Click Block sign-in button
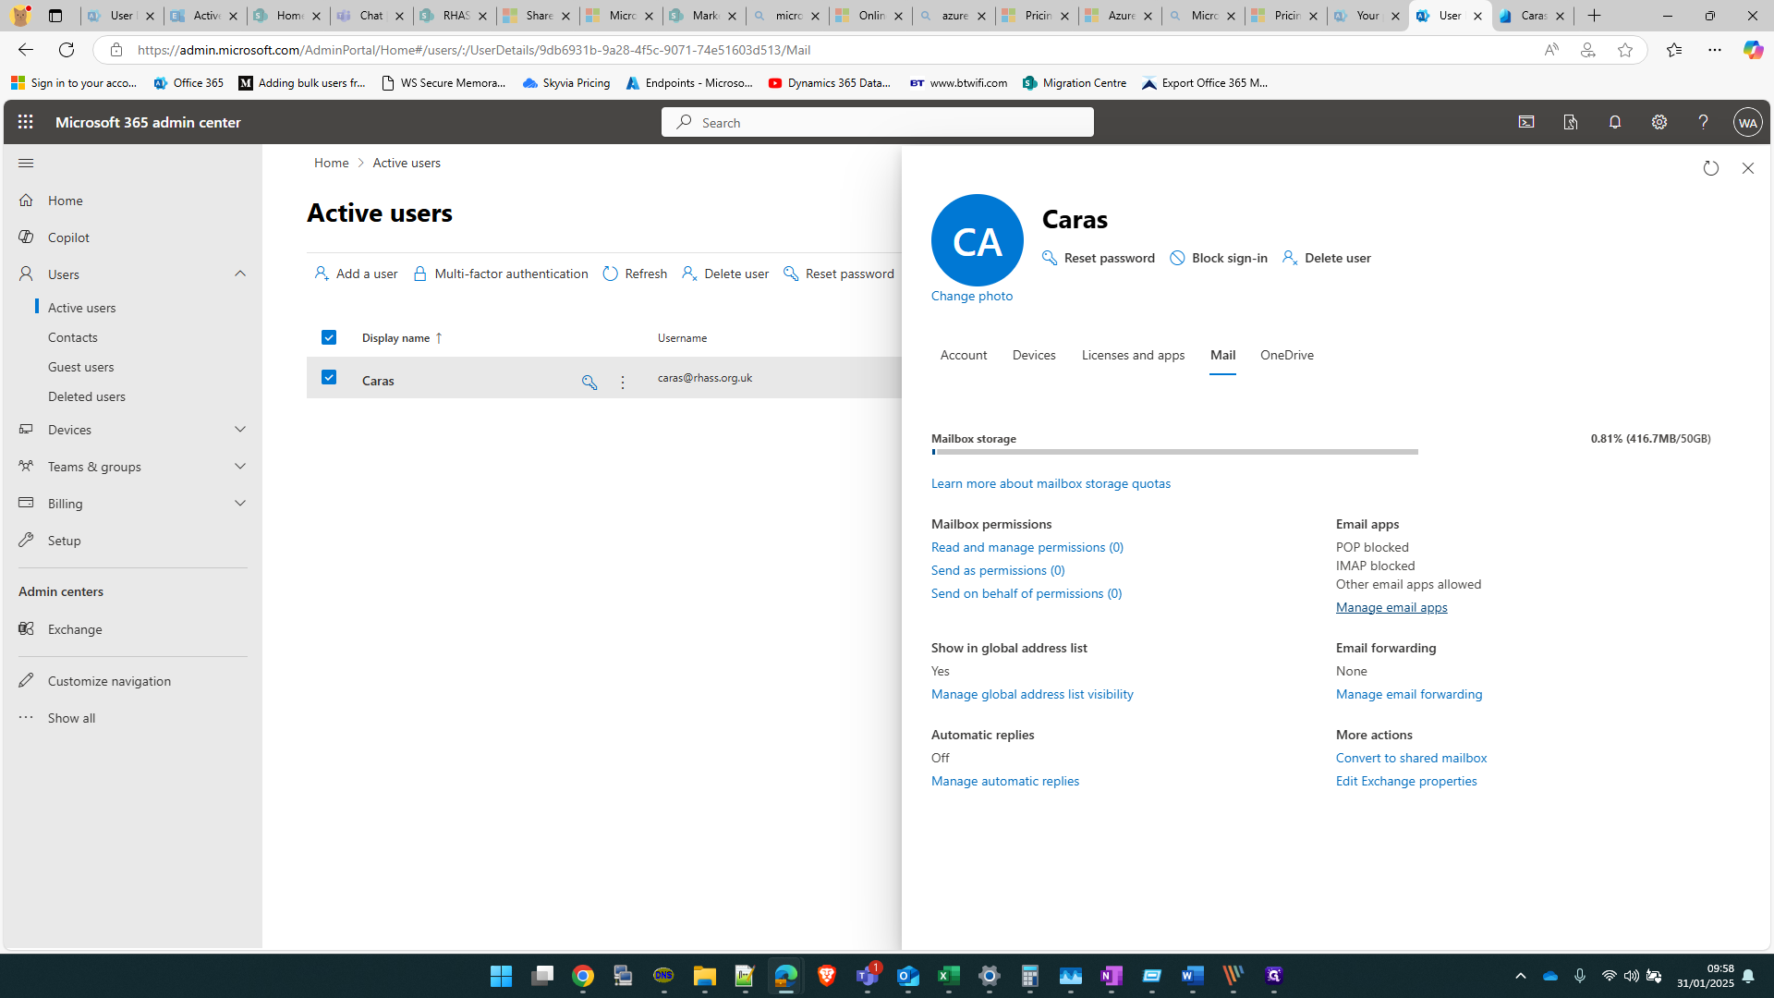1774x998 pixels. point(1219,258)
